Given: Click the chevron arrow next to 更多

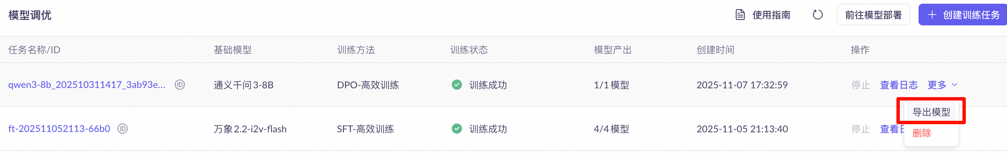Looking at the screenshot, I should click(x=955, y=85).
